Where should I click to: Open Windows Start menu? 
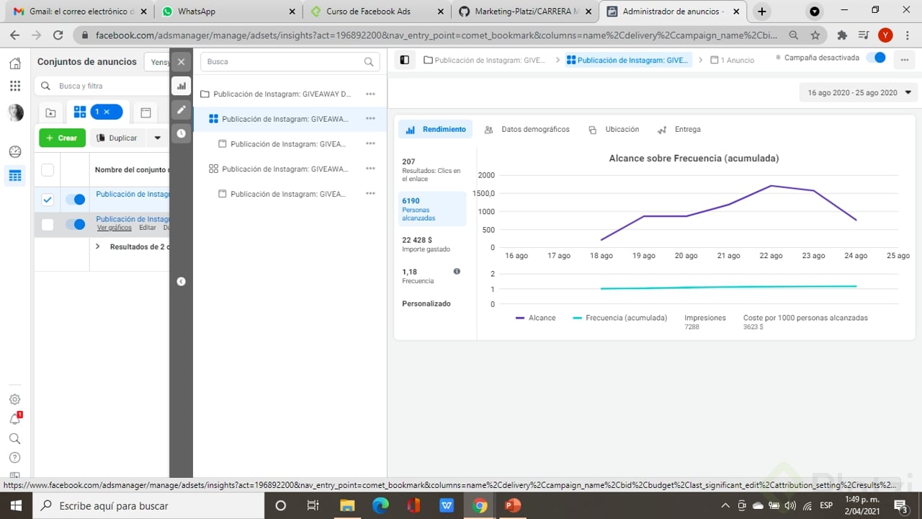point(16,505)
